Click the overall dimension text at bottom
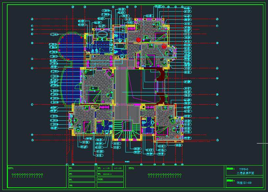The height and width of the screenshot is (192, 268). [x=127, y=161]
